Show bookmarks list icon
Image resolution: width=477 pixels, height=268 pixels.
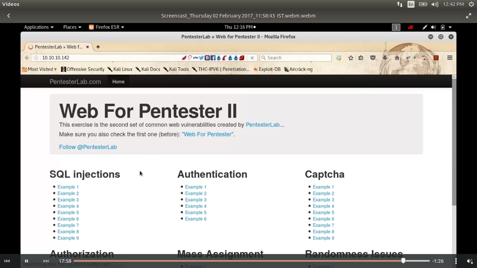tap(361, 58)
